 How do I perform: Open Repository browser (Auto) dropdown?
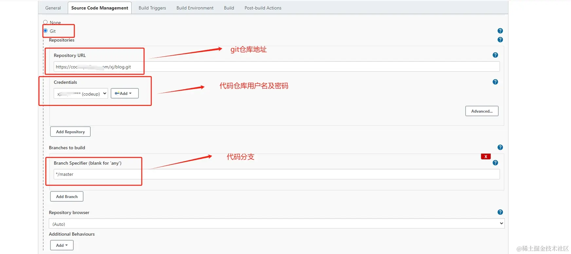pos(277,224)
